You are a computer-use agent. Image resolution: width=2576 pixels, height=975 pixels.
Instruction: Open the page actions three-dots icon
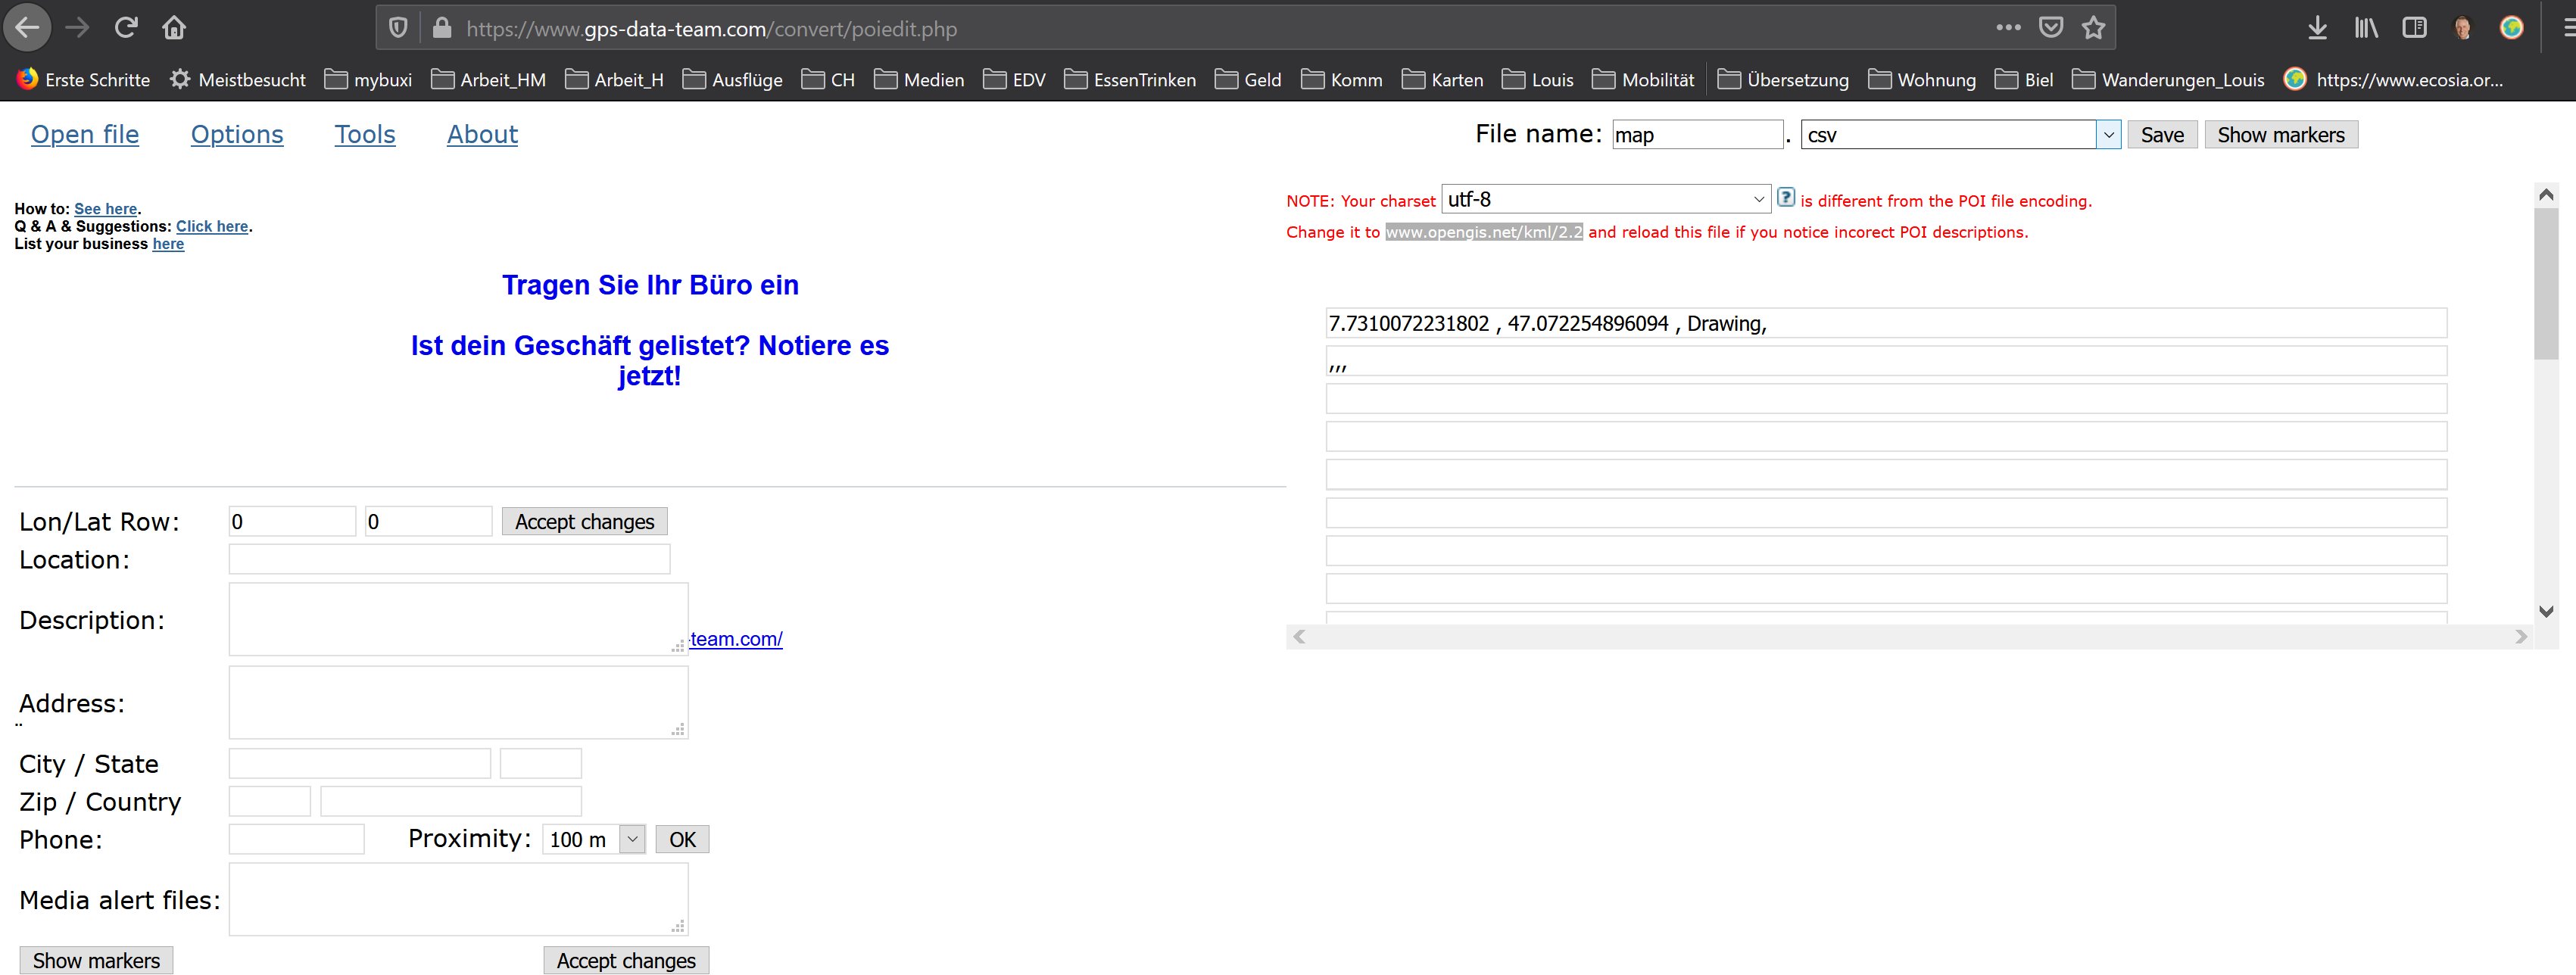(2008, 28)
